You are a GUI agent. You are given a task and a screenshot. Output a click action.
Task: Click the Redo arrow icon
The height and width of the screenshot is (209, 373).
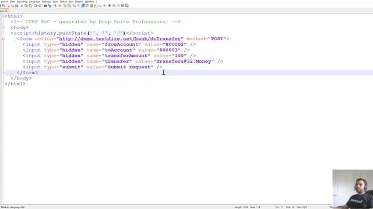[40, 5]
